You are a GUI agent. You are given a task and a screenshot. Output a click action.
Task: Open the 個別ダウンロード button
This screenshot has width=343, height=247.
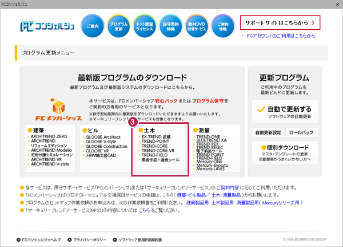pyautogui.click(x=285, y=152)
